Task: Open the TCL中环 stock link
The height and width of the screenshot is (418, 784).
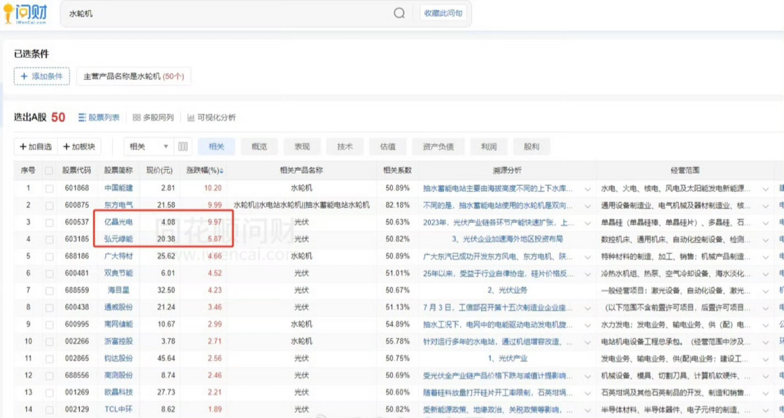Action: point(118,410)
